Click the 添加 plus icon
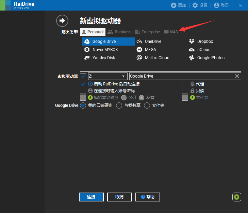 [173, 5]
